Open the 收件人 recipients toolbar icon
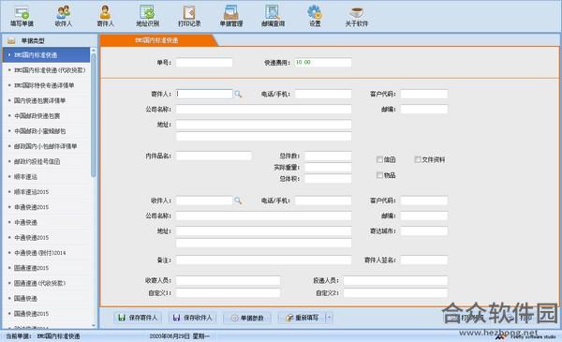The width and height of the screenshot is (562, 342). coord(64,17)
